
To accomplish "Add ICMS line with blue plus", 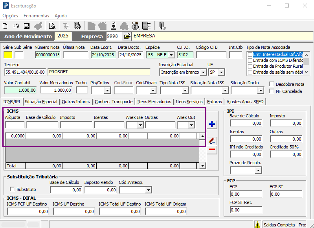I will (x=212, y=124).
